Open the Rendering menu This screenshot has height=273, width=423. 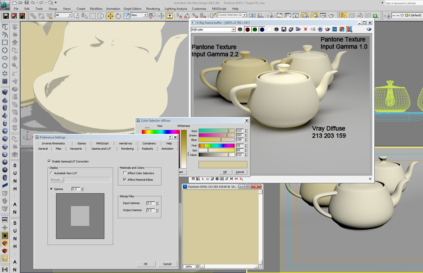(x=153, y=8)
